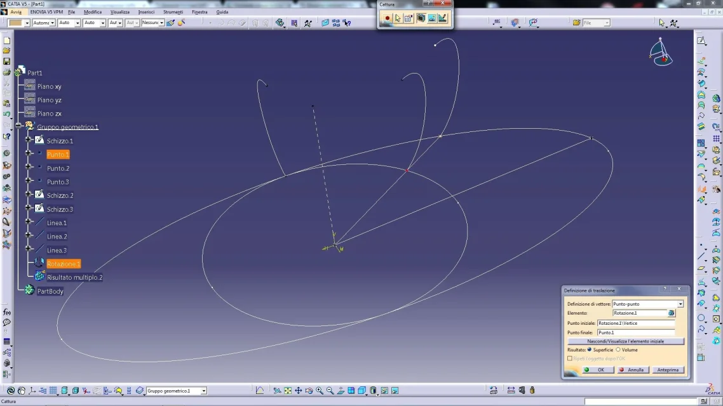Click the Zoom In magnifier icon
Screen dimensions: 723x406
point(320,390)
